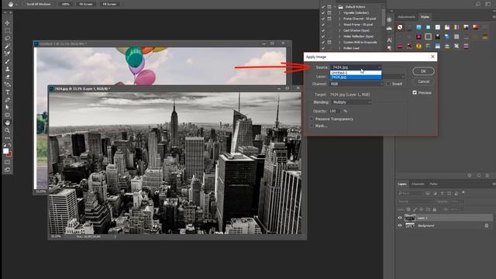496x279 pixels.
Task: Click Lock position icon in Layers panel
Action: pos(421,209)
